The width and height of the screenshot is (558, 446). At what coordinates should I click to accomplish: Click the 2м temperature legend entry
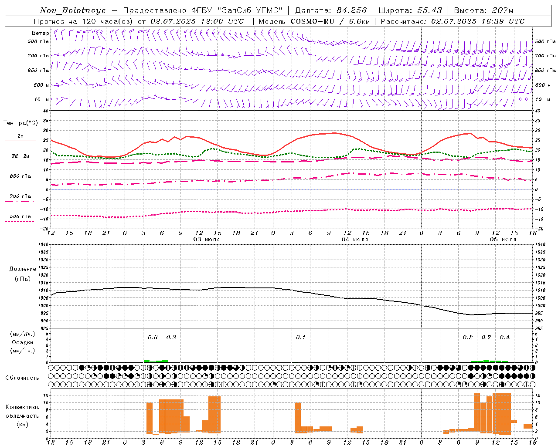(x=20, y=136)
